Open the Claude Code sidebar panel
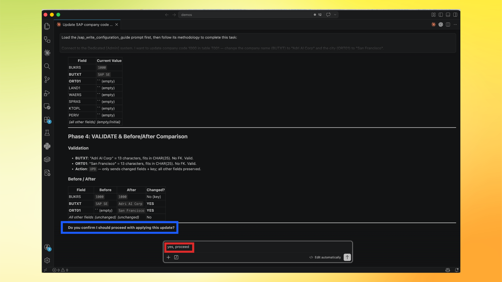The height and width of the screenshot is (282, 502). (x=47, y=53)
